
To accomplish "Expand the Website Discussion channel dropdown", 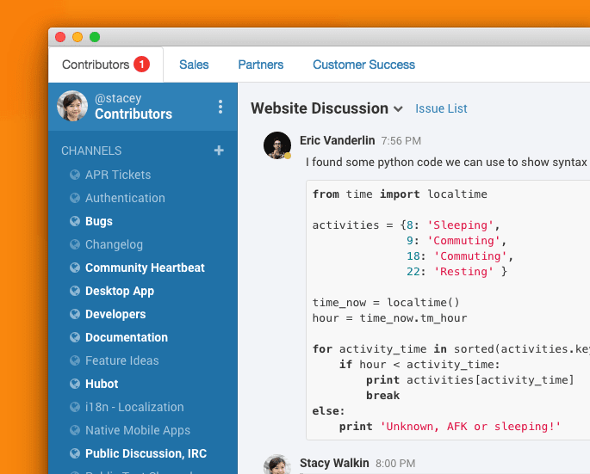I will (x=398, y=109).
